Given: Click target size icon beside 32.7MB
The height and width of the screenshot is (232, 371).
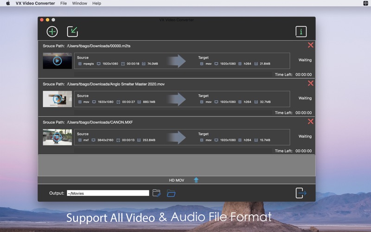Looking at the screenshot, I should [x=256, y=102].
